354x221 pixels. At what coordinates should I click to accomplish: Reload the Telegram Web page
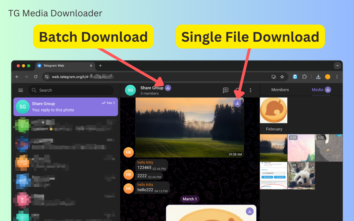(x=36, y=77)
